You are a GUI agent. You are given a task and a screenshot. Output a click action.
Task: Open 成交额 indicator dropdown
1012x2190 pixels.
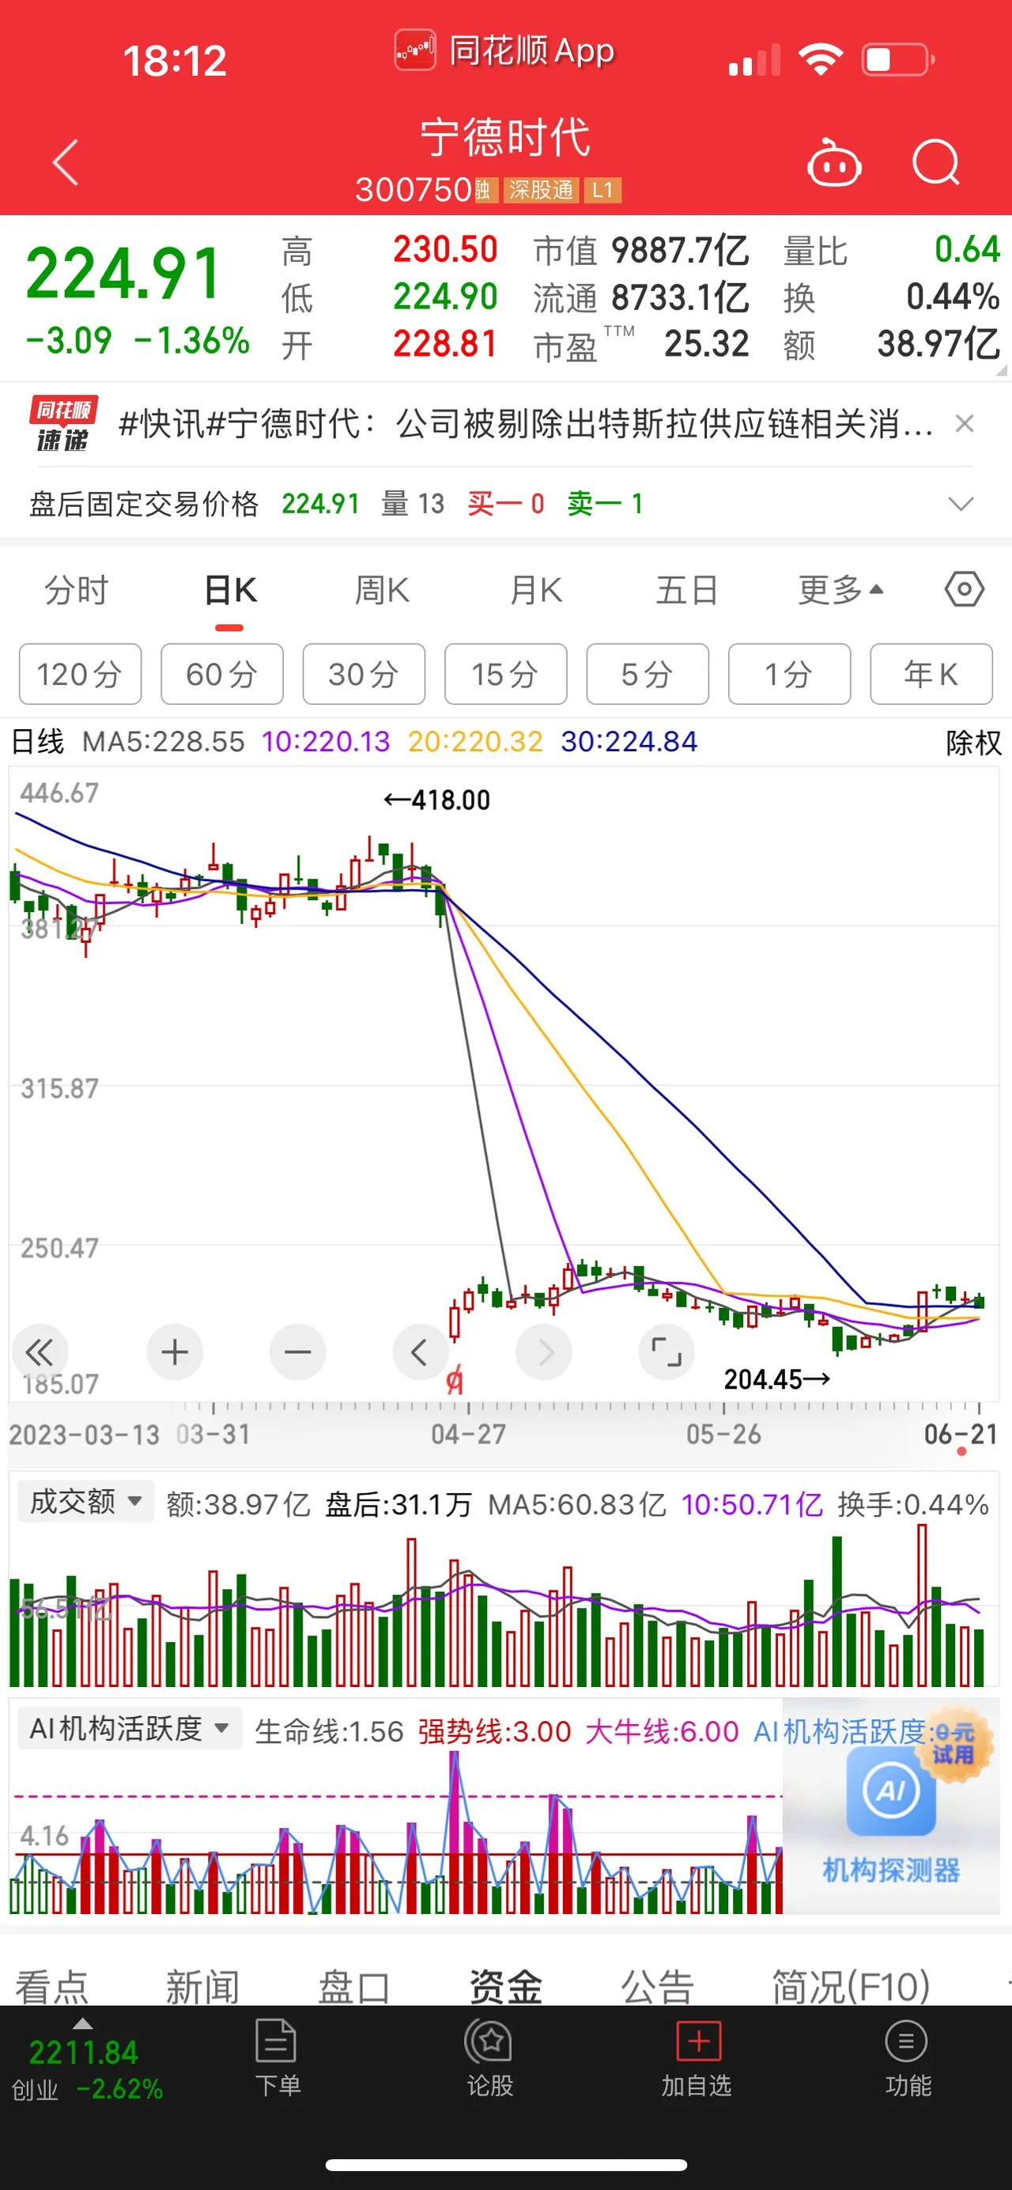85,1502
